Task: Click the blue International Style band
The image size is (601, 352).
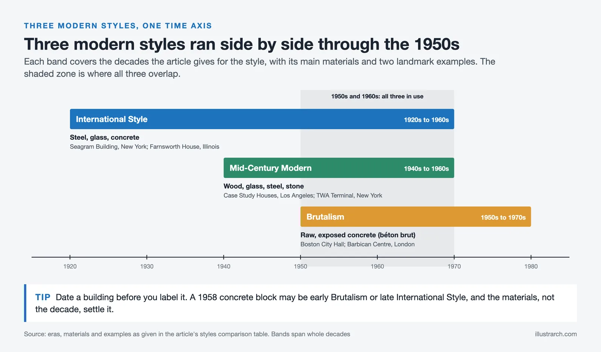Action: [x=262, y=119]
